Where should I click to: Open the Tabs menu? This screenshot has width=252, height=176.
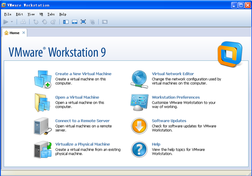(x=51, y=14)
